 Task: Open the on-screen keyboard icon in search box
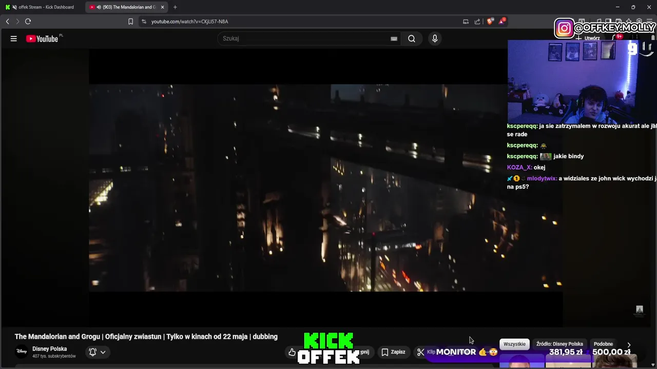pos(394,38)
